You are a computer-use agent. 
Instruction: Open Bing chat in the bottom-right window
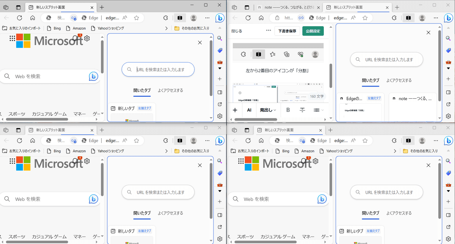(x=449, y=140)
